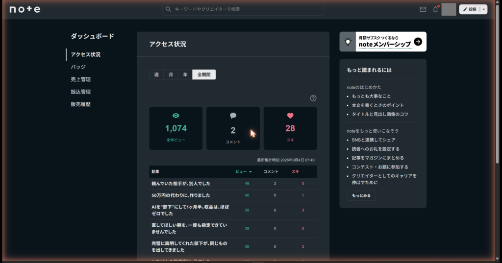Focus the keyword search field
The width and height of the screenshot is (502, 263).
[243, 9]
